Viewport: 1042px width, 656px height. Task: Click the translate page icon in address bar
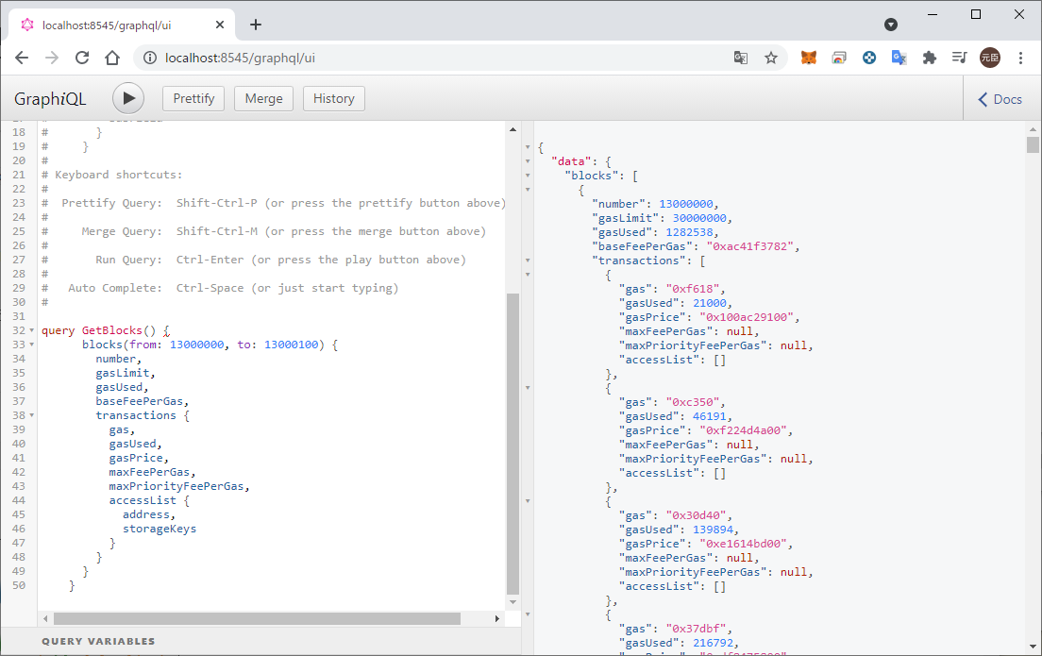click(x=741, y=58)
